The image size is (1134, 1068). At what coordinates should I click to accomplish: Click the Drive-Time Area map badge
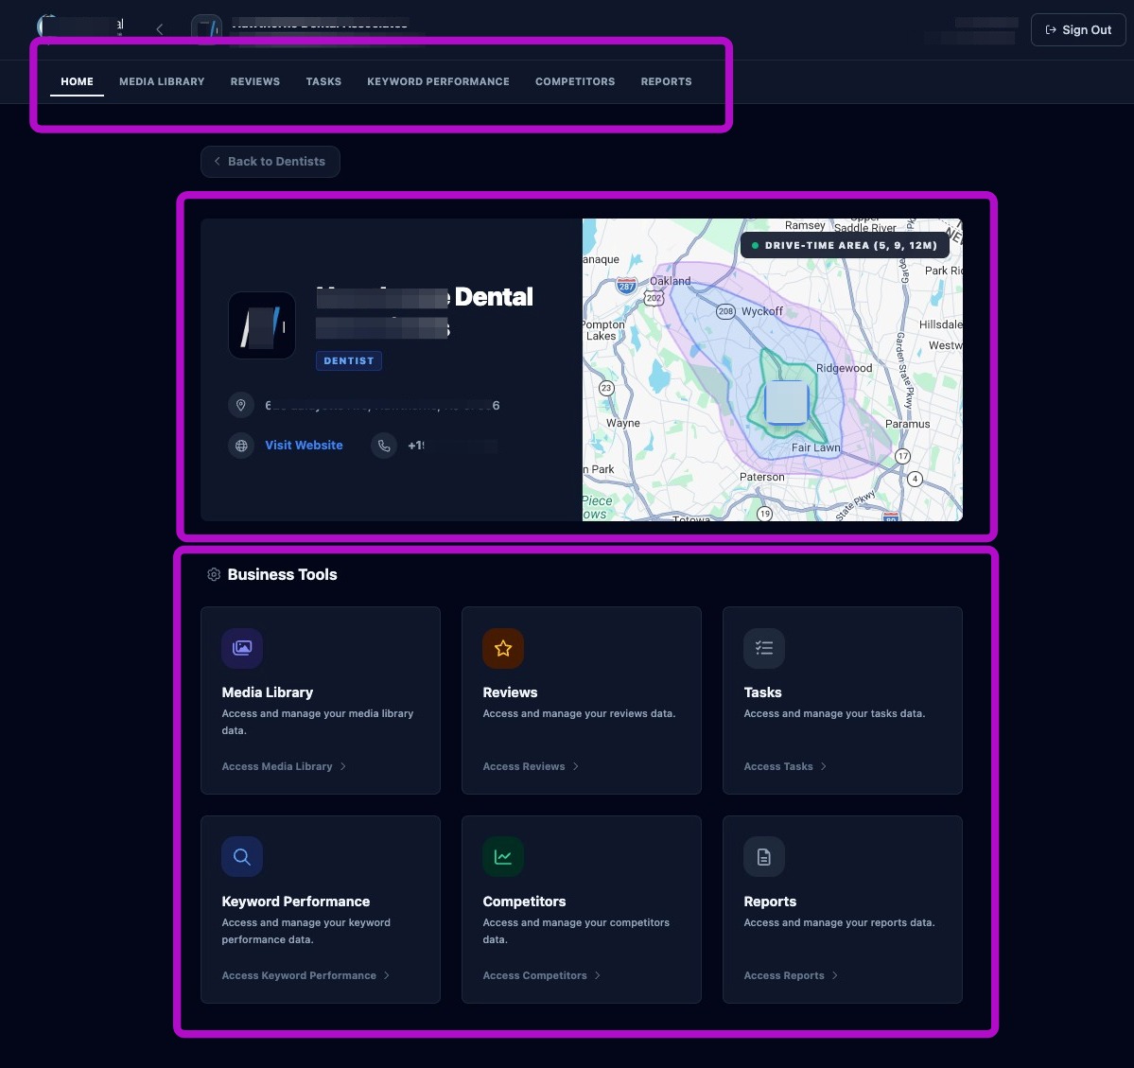tap(845, 245)
